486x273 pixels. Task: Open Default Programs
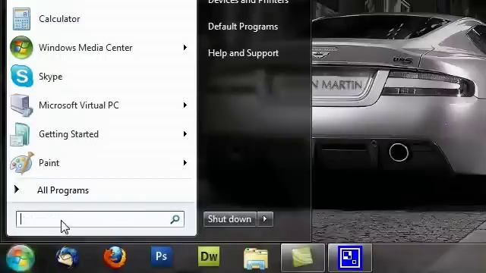pos(243,27)
